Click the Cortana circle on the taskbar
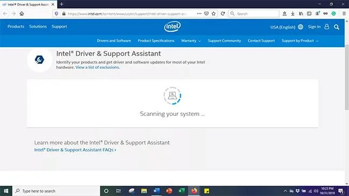 coord(106,191)
